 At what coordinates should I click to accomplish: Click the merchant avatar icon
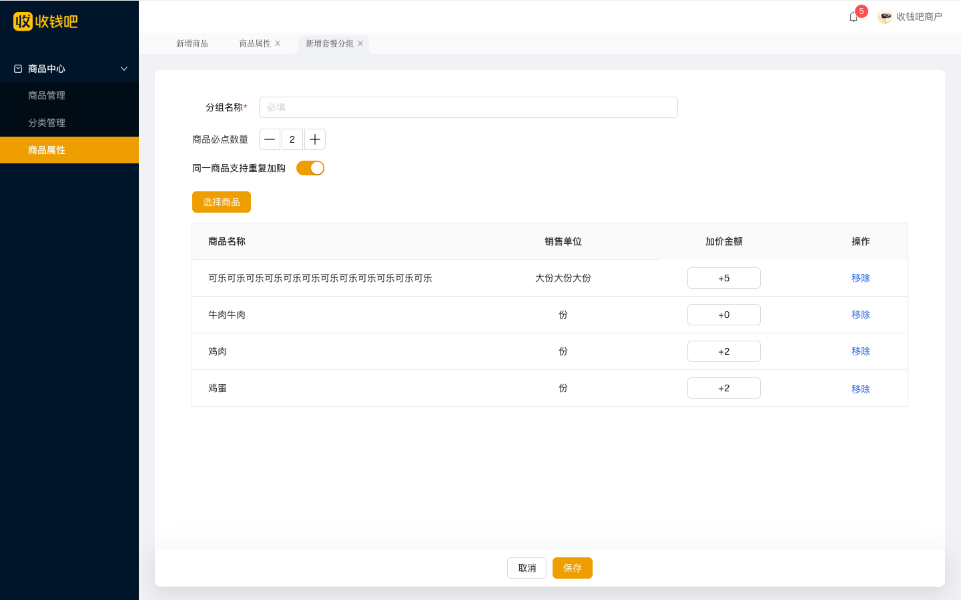click(x=885, y=17)
